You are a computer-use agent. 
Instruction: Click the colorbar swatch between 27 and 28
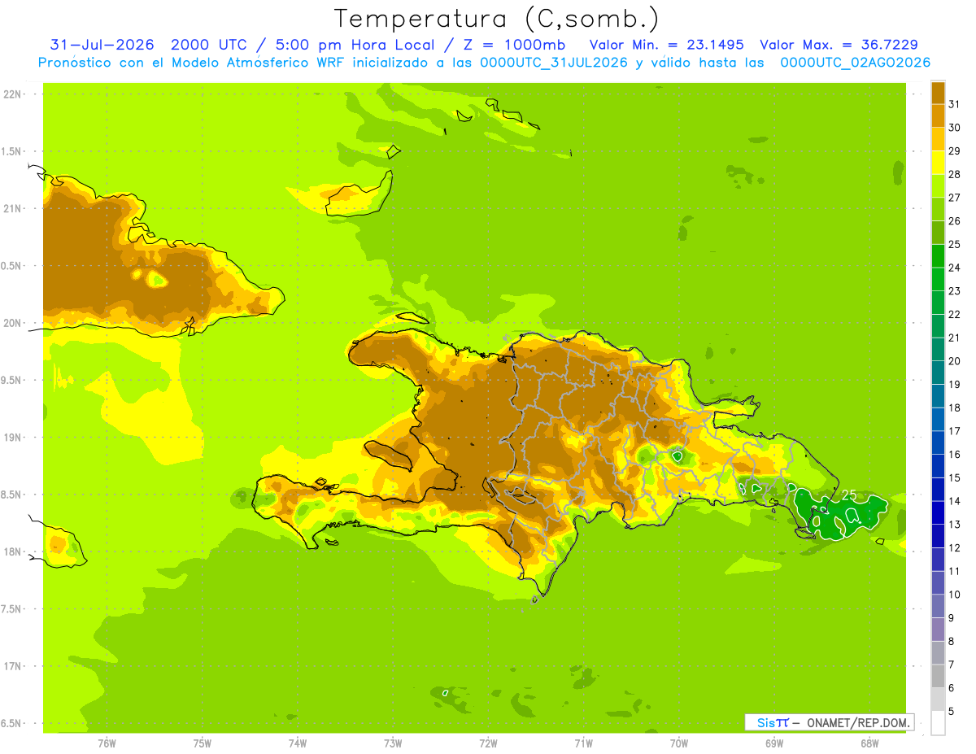(938, 185)
